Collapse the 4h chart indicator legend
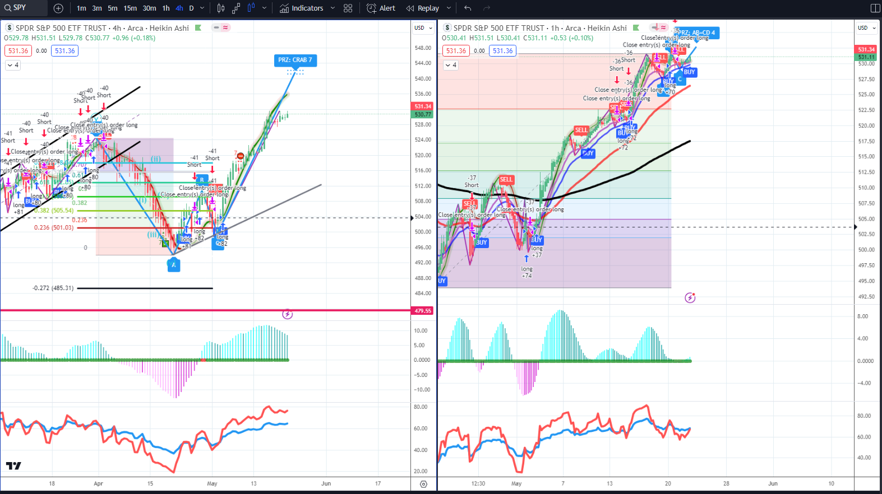This screenshot has height=494, width=882. point(13,65)
